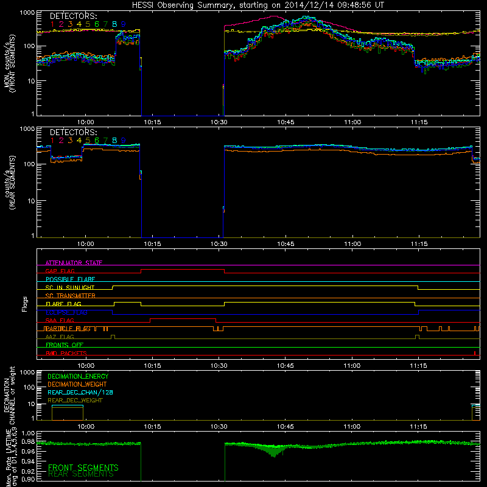487x487 pixels.
Task: Click the SC IN SUNLIGHT flag label
Action: pos(70,287)
